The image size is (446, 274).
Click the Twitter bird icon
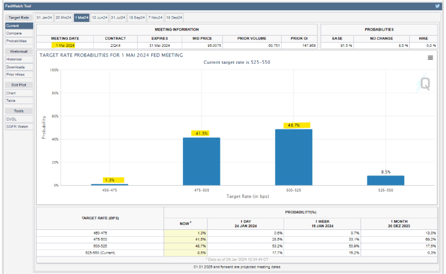pyautogui.click(x=437, y=6)
